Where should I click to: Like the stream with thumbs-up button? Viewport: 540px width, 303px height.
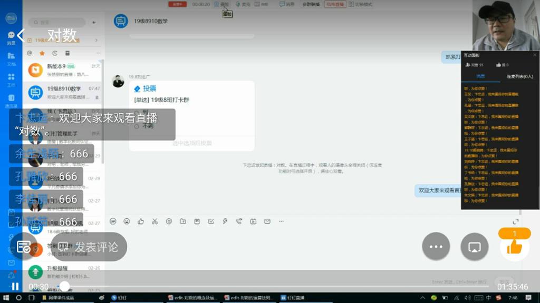click(x=514, y=246)
